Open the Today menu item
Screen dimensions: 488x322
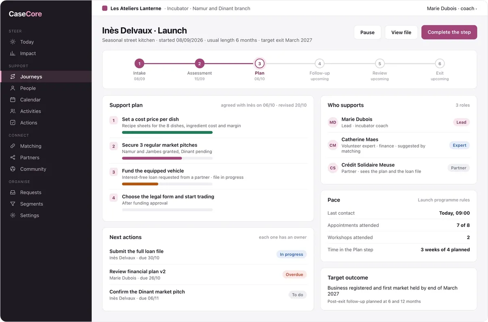(46, 42)
